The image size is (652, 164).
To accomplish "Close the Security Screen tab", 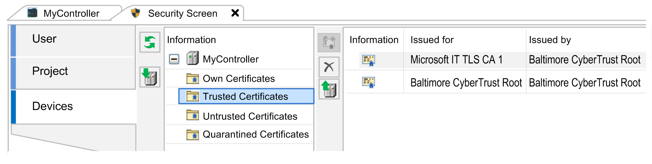I will click(235, 13).
